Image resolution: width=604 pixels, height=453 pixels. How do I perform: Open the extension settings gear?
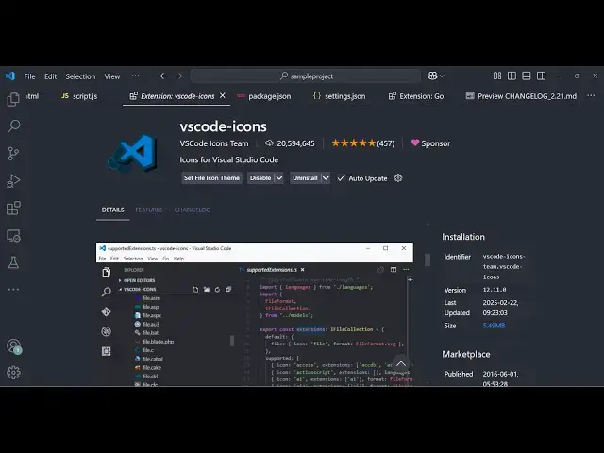click(x=398, y=178)
